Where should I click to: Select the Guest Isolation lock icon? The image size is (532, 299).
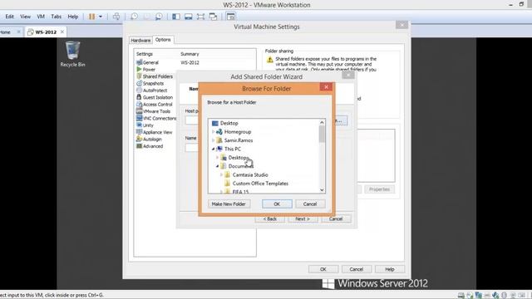click(x=139, y=97)
